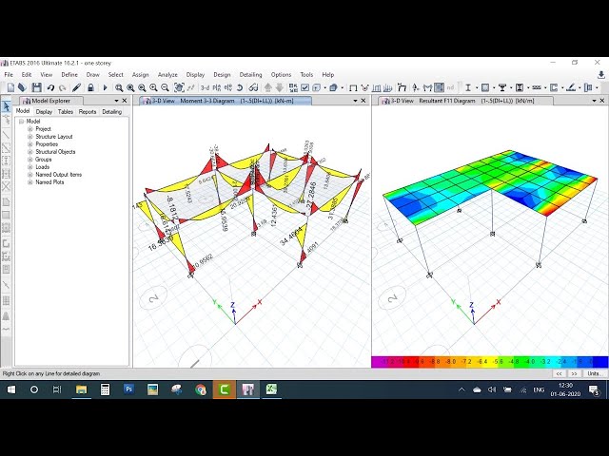Collapse the Model root tree node
Viewport: 609px width, 456px height.
22,122
